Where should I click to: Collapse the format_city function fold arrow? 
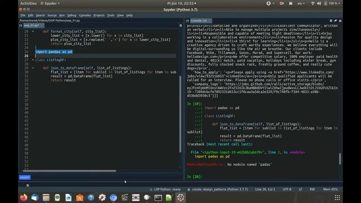(33, 32)
